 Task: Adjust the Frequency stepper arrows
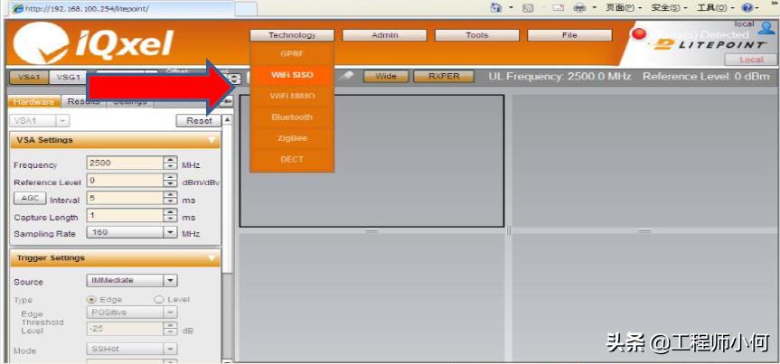171,163
